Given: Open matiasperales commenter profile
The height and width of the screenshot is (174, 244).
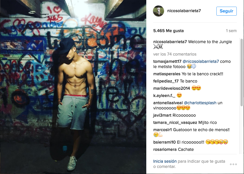Looking at the screenshot, I should (167, 74).
